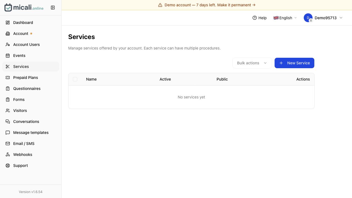
Task: Click the 'No services yet' message
Action: coord(191,97)
